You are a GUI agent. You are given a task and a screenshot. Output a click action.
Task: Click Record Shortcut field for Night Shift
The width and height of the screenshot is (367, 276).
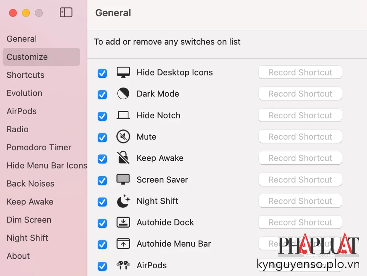click(x=300, y=201)
